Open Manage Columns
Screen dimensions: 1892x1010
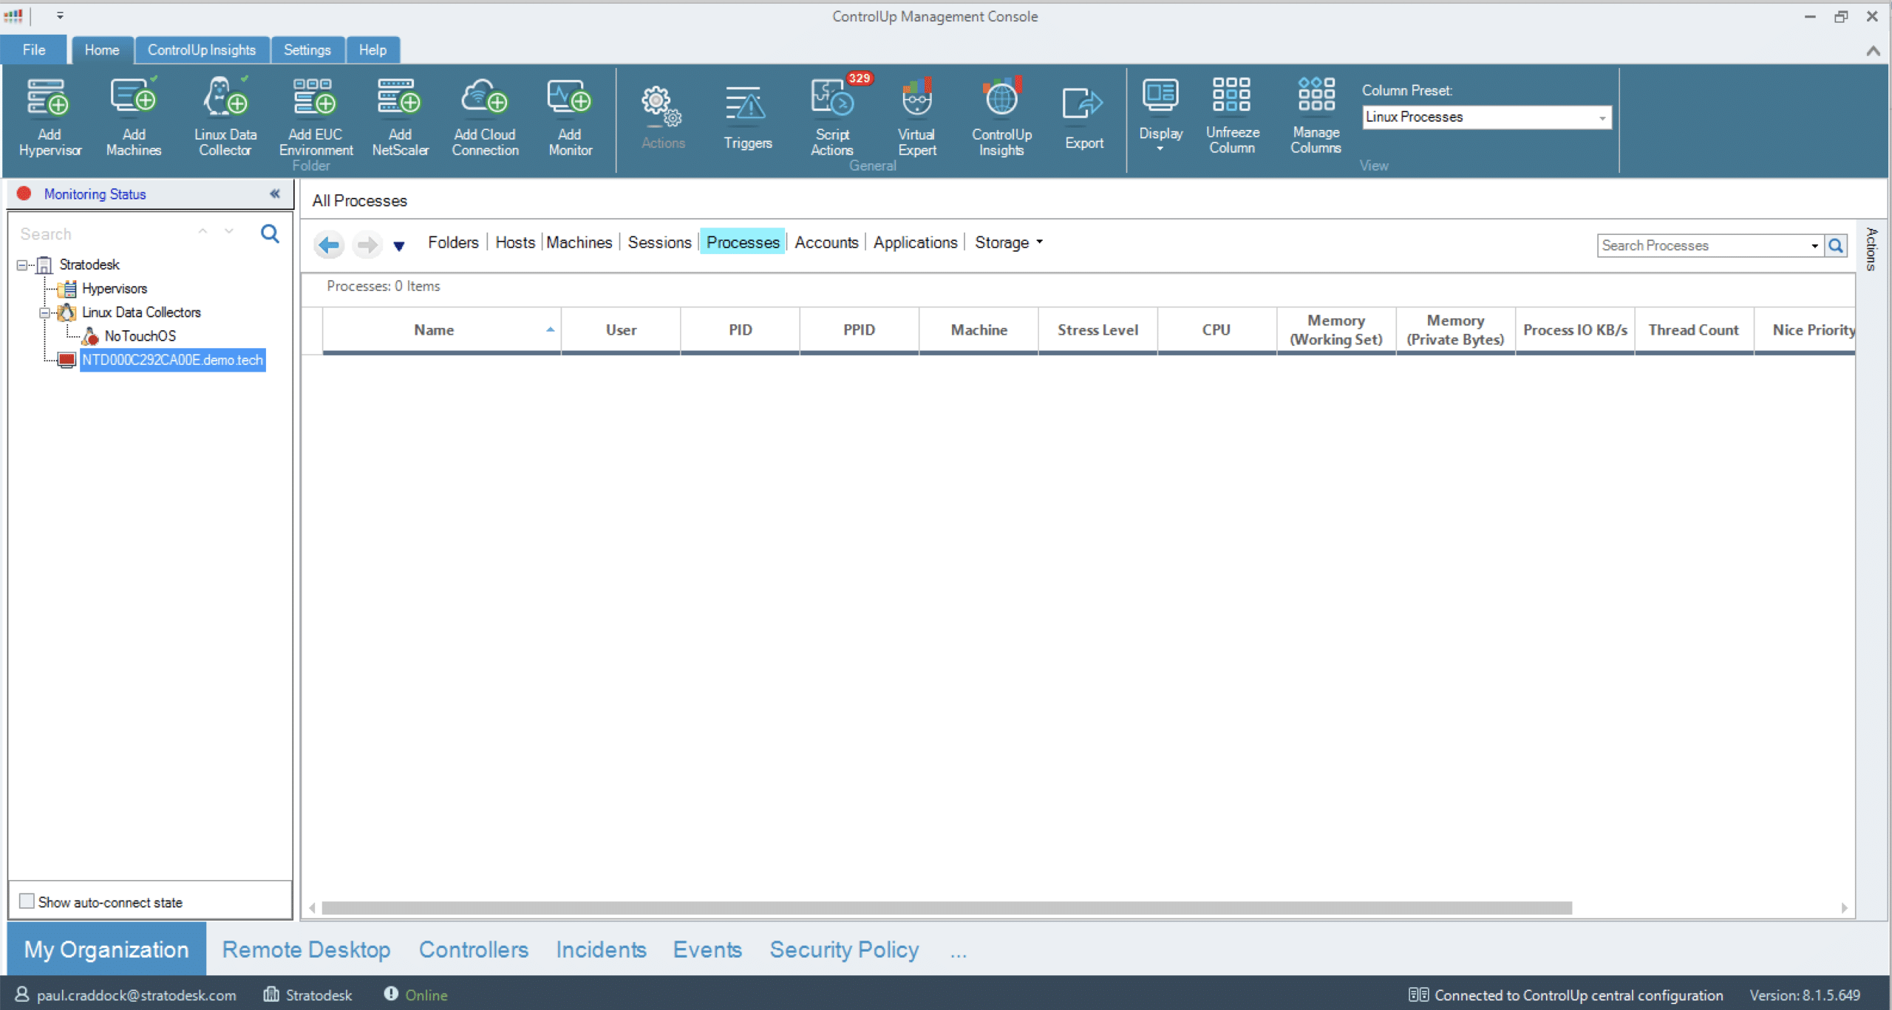(x=1316, y=115)
